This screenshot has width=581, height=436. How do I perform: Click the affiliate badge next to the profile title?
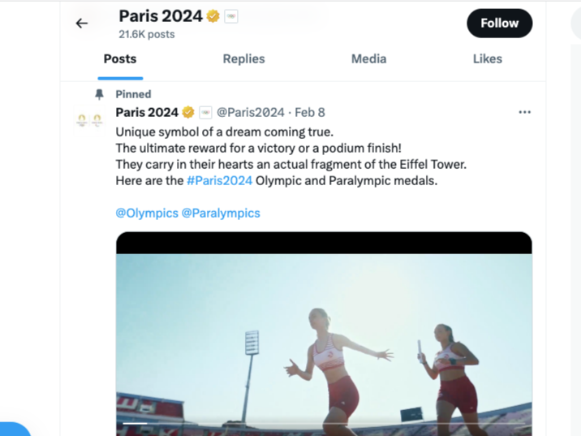(x=231, y=16)
